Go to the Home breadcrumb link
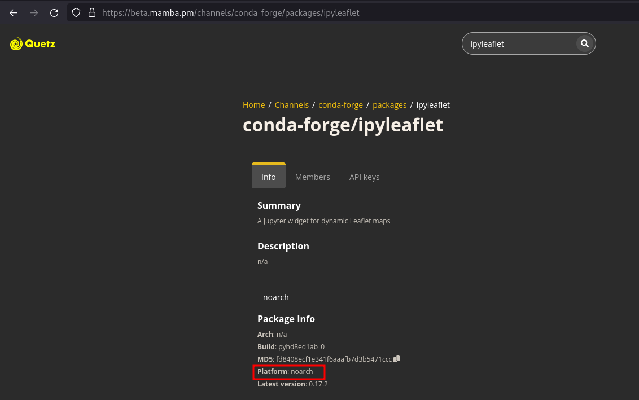The image size is (639, 400). (x=254, y=105)
